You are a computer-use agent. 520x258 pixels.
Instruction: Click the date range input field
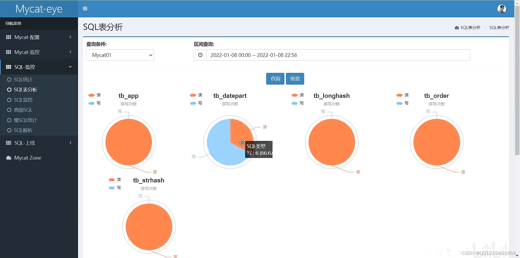(338, 55)
